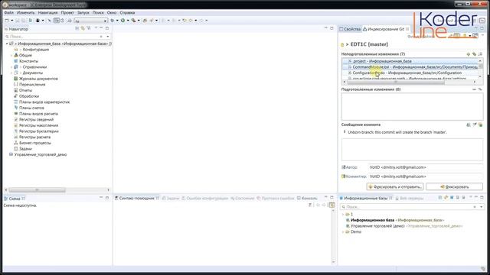This screenshot has width=490, height=275.
Task: Open the Проект menu
Action: coord(67,13)
